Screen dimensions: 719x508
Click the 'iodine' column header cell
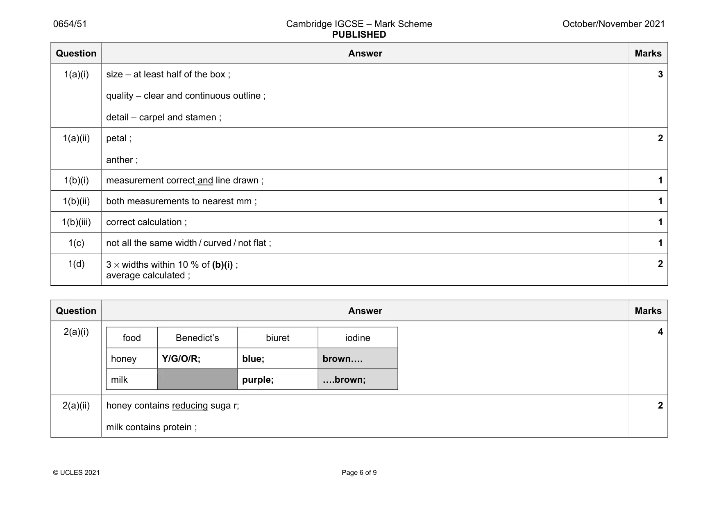point(358,338)
